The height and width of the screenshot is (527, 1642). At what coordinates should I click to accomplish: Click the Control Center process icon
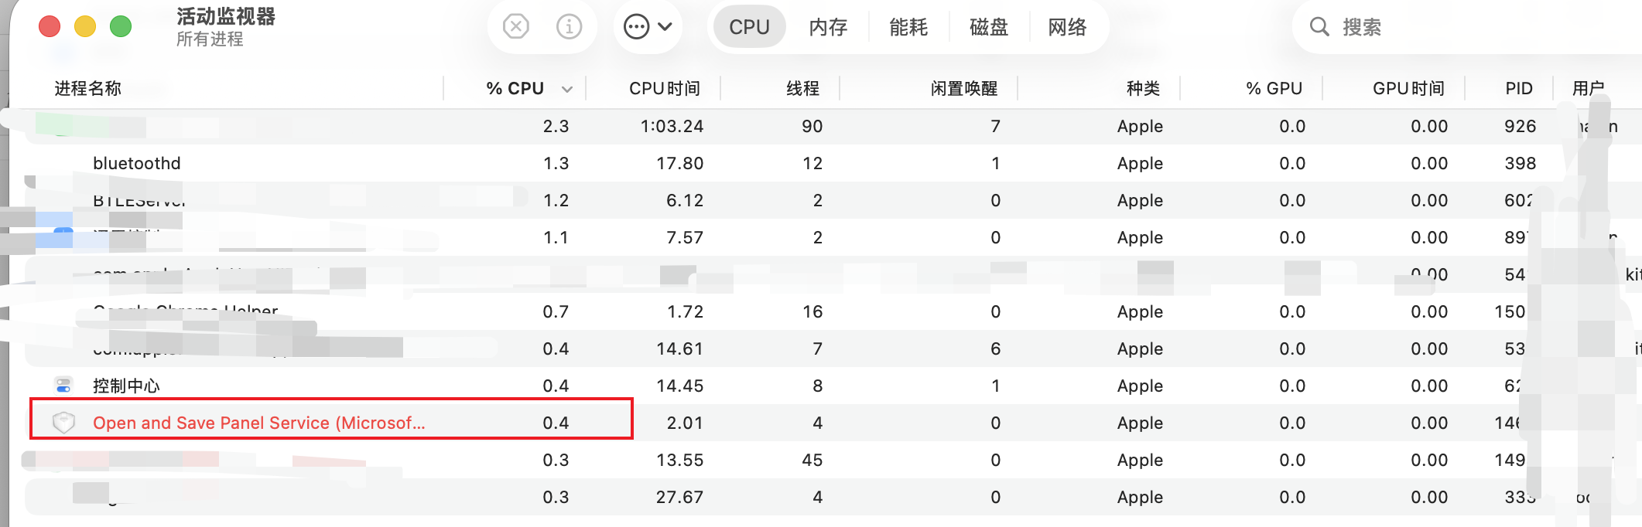click(x=63, y=385)
